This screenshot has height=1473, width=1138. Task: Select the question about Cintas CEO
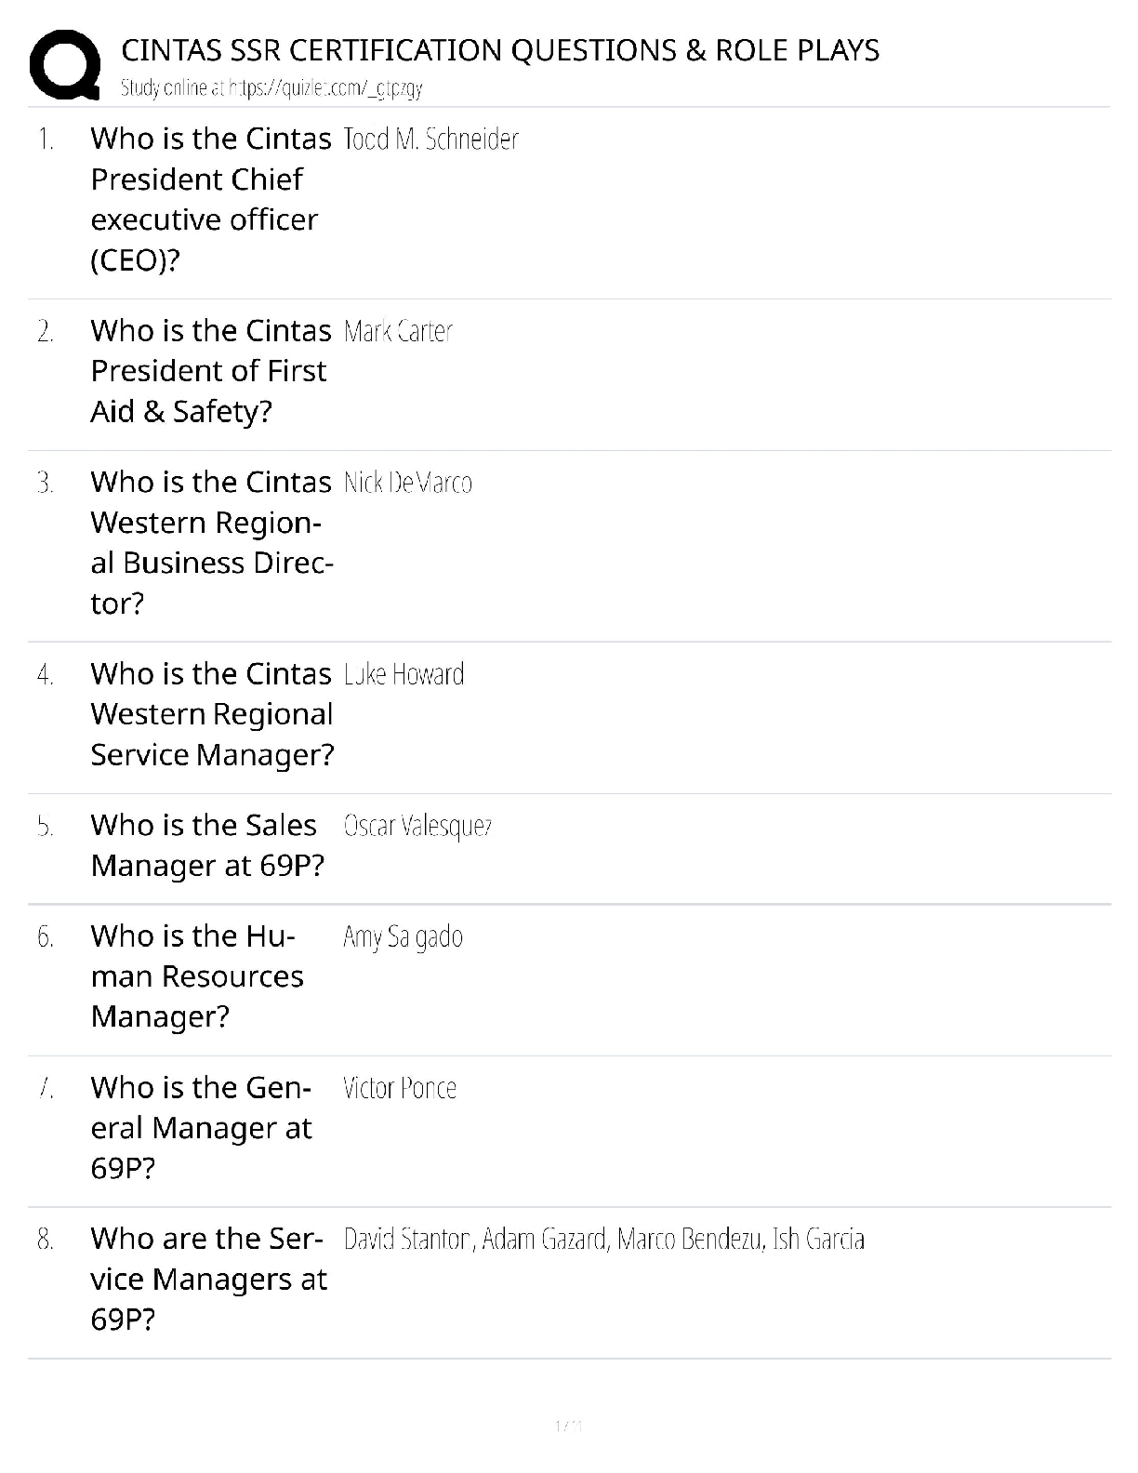point(210,199)
